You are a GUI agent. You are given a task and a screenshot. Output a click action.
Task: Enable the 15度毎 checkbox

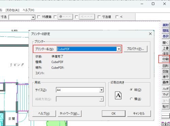39,17
